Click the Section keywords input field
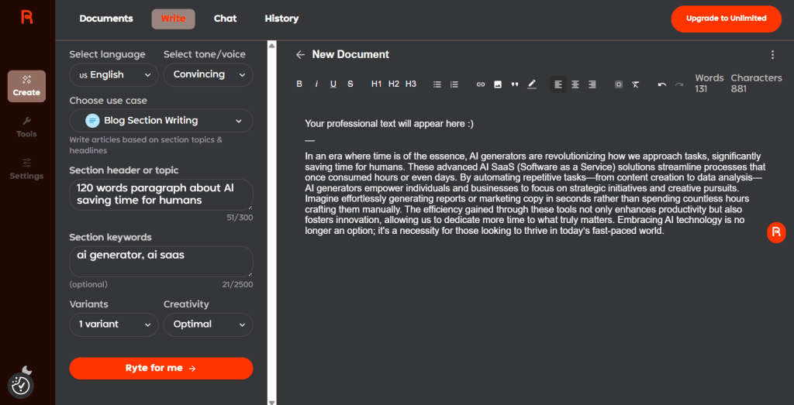 (161, 261)
